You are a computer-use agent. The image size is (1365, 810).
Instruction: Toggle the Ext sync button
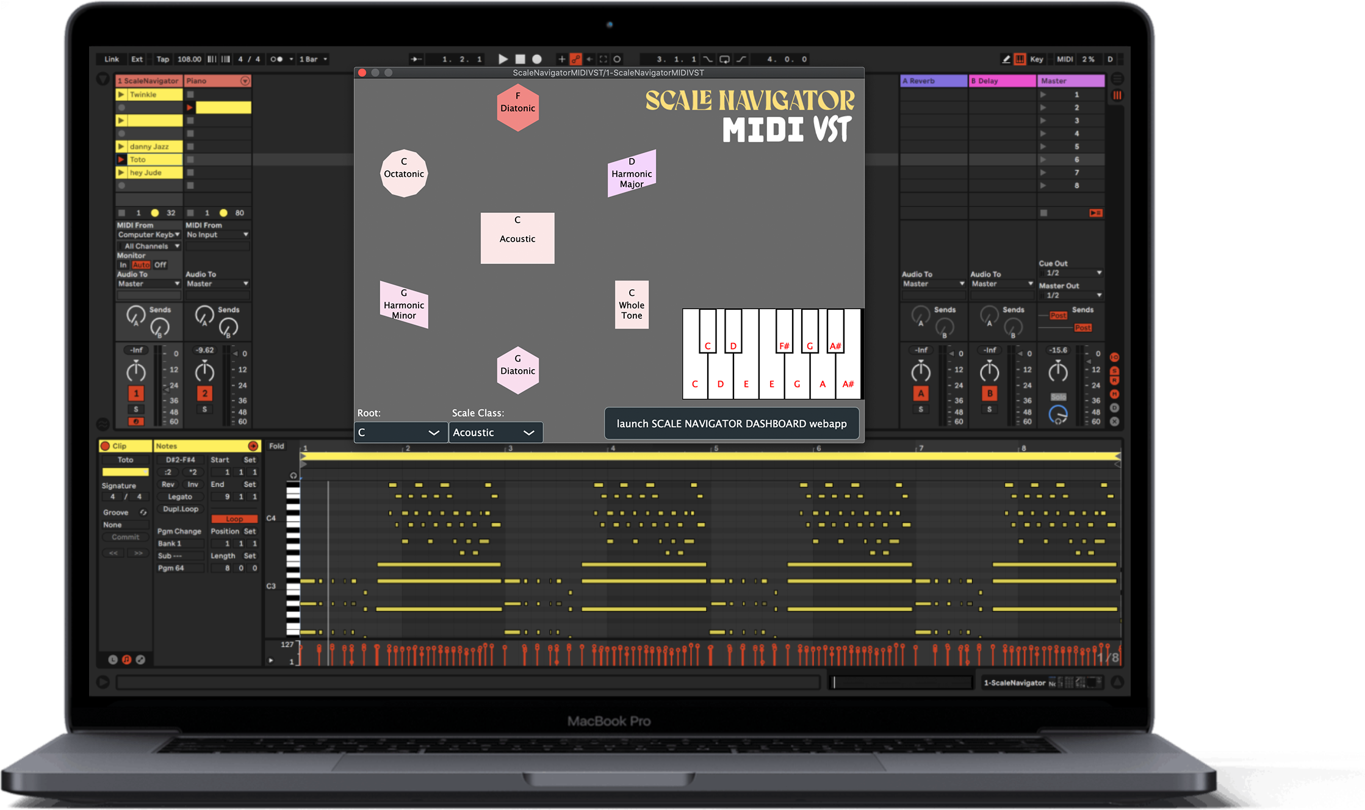137,59
